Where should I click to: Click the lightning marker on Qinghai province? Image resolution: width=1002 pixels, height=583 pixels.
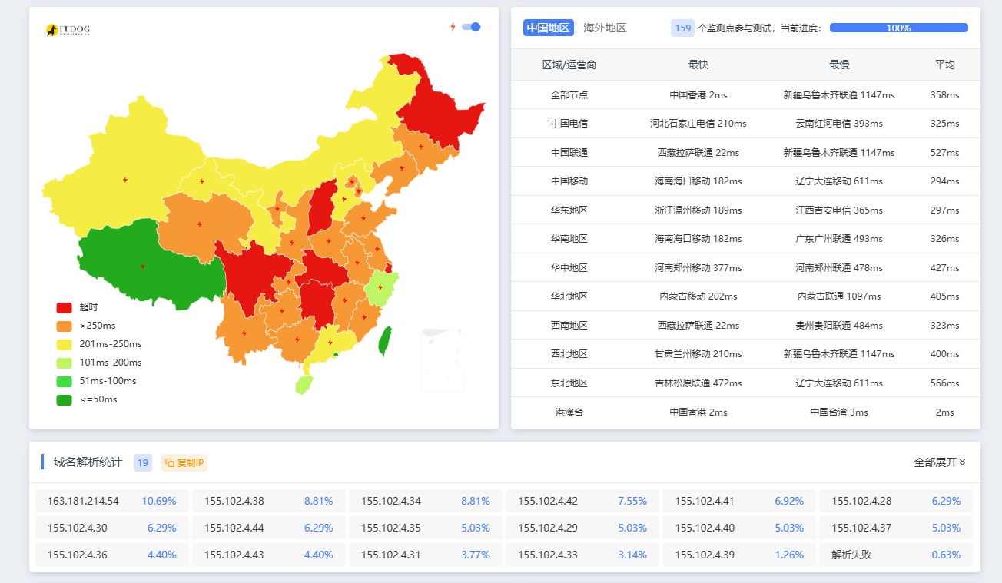click(x=199, y=224)
